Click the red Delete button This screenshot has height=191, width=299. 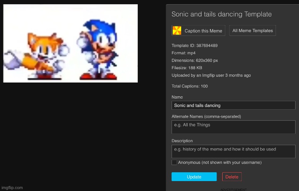click(x=232, y=177)
